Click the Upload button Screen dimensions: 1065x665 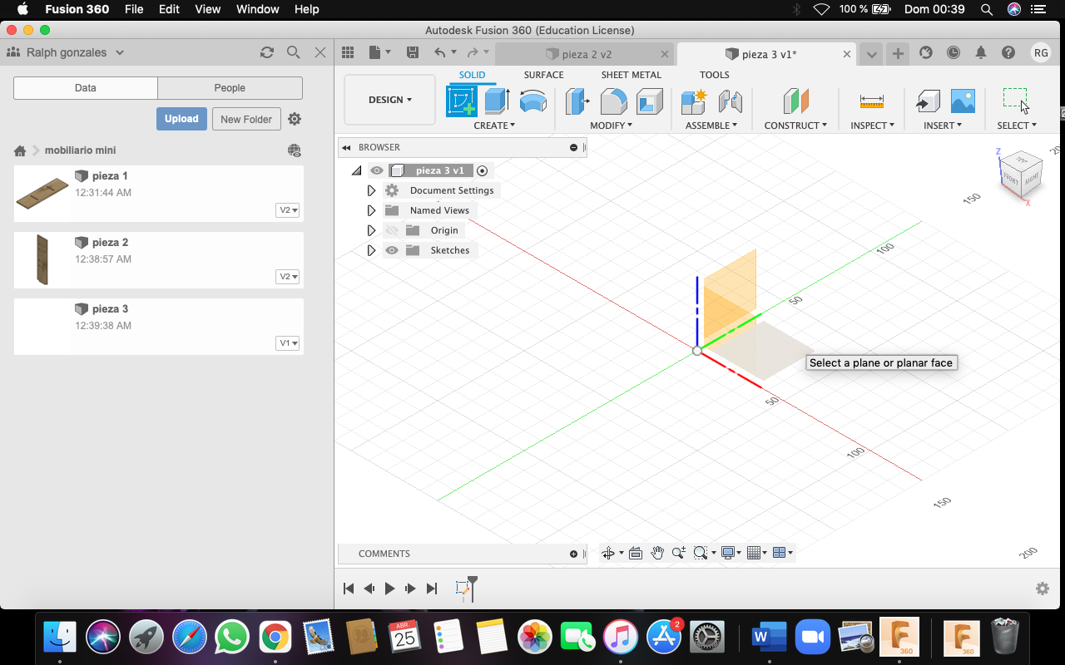(181, 119)
